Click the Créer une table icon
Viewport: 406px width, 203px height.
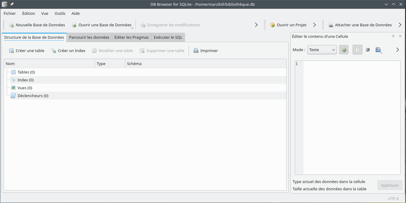11,51
